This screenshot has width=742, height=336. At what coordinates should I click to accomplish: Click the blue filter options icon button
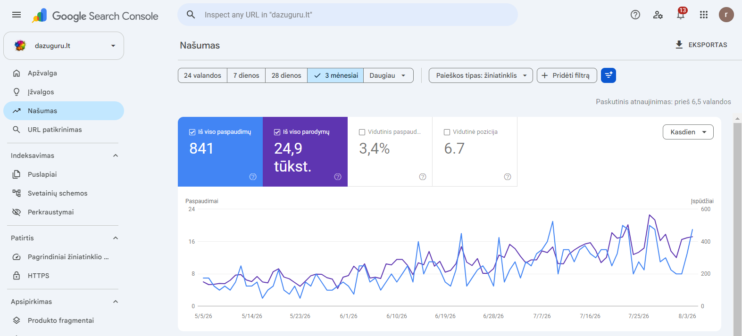coord(609,75)
